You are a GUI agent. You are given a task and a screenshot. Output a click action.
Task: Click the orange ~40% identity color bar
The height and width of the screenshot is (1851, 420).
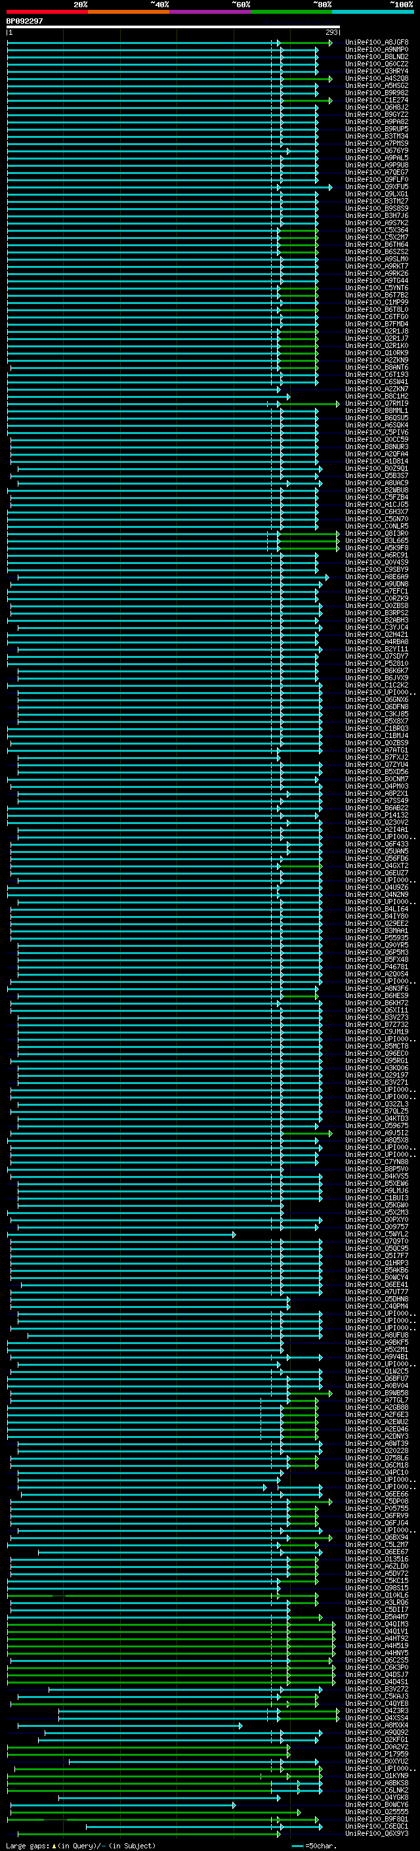point(129,12)
